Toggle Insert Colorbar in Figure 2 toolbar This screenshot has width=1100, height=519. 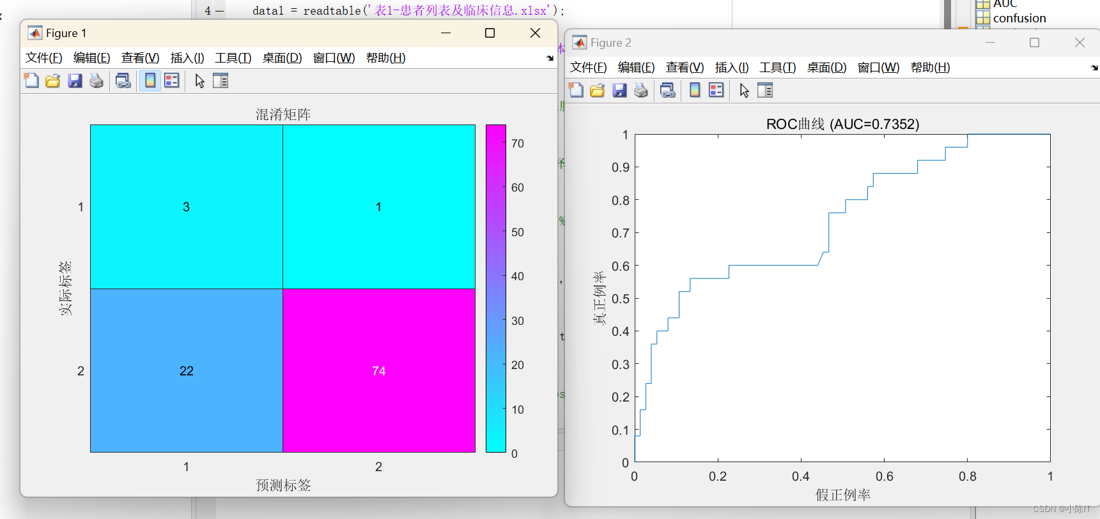[695, 90]
